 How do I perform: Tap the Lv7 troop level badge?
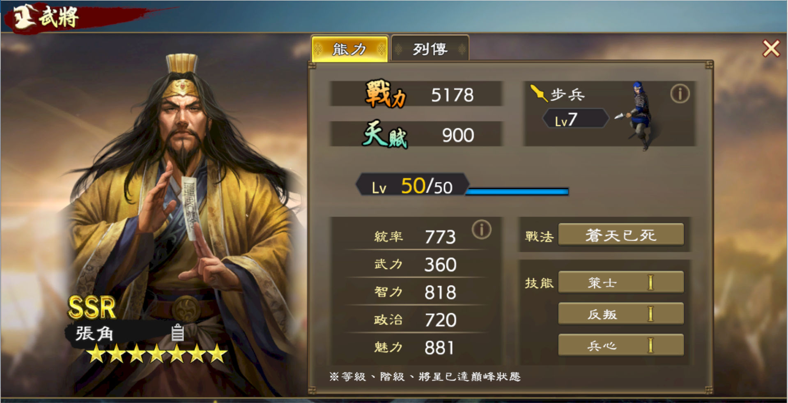(x=575, y=119)
